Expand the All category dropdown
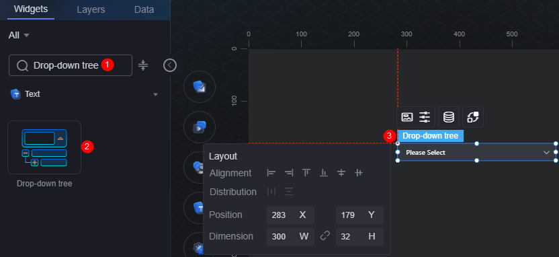The image size is (559, 257). 19,36
